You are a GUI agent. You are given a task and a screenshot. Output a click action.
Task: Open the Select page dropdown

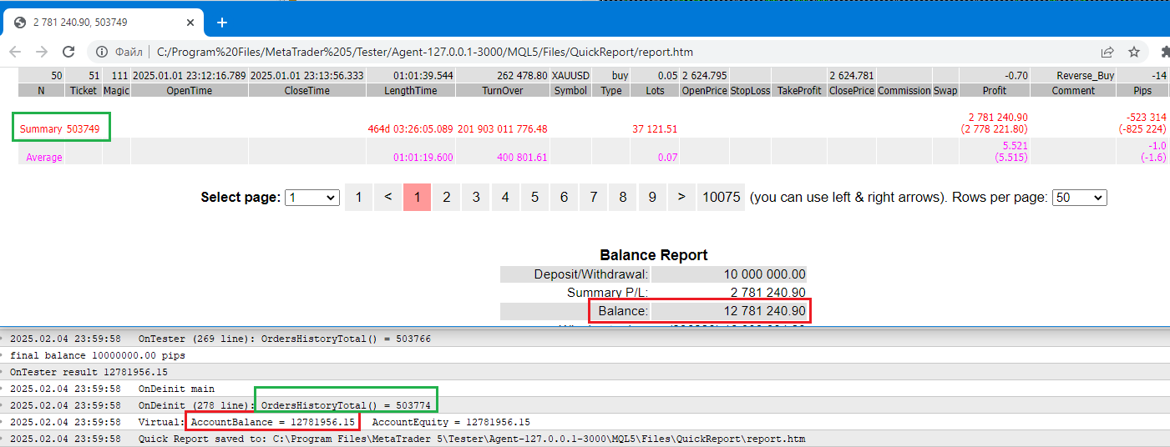tap(312, 198)
